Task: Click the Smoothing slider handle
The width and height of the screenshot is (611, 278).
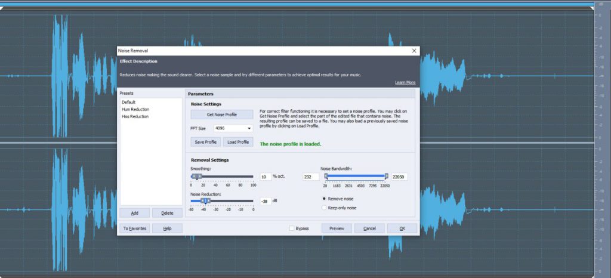Action: [x=196, y=177]
